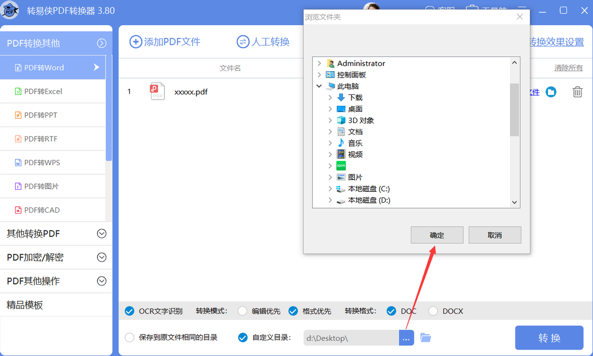The width and height of the screenshot is (593, 356).
Task: Expand the 桌面 folder node
Action: point(330,109)
